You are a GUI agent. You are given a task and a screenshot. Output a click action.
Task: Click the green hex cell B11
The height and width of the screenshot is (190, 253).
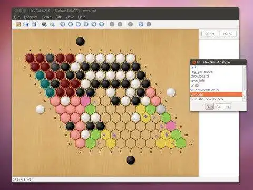(x=90, y=143)
